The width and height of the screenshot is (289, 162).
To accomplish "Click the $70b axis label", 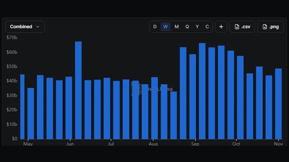I will coord(12,38).
